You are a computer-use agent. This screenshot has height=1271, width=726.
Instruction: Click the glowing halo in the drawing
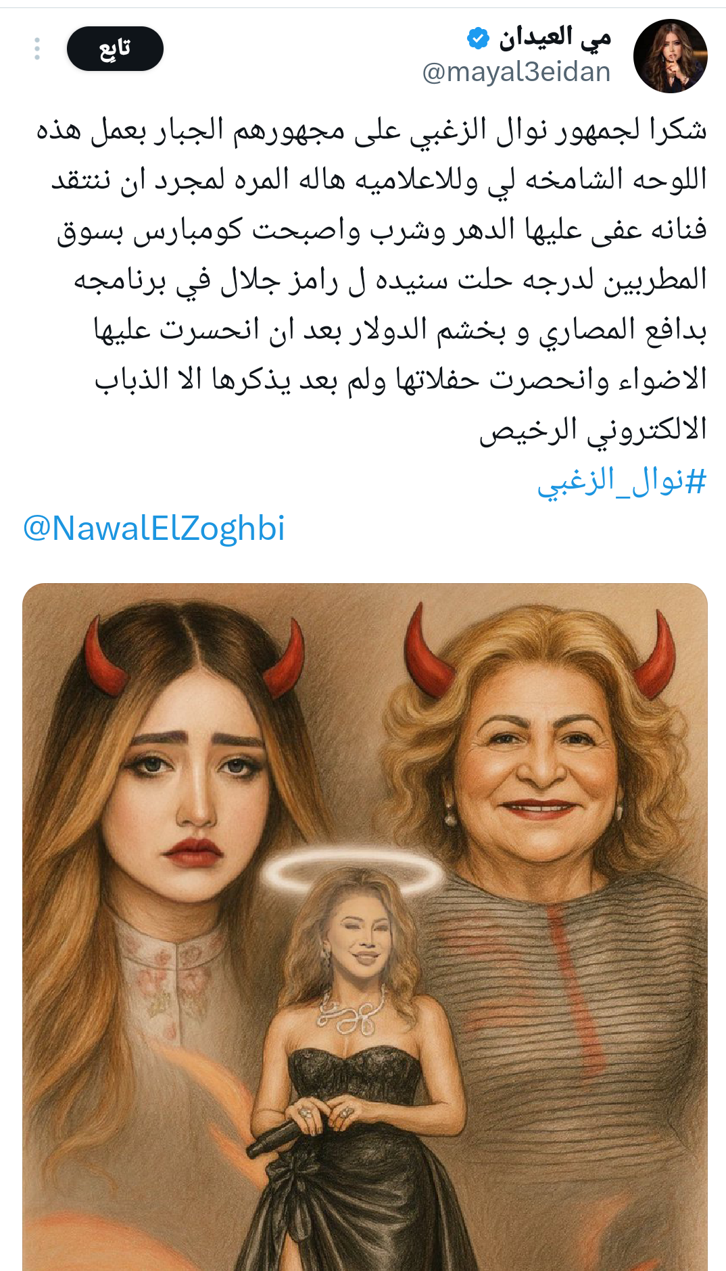(x=354, y=871)
